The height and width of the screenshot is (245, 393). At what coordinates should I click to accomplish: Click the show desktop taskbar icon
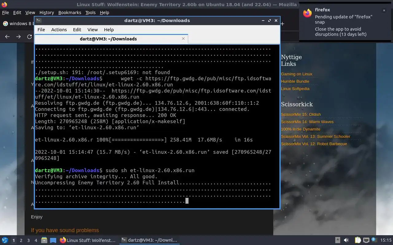tap(53, 240)
